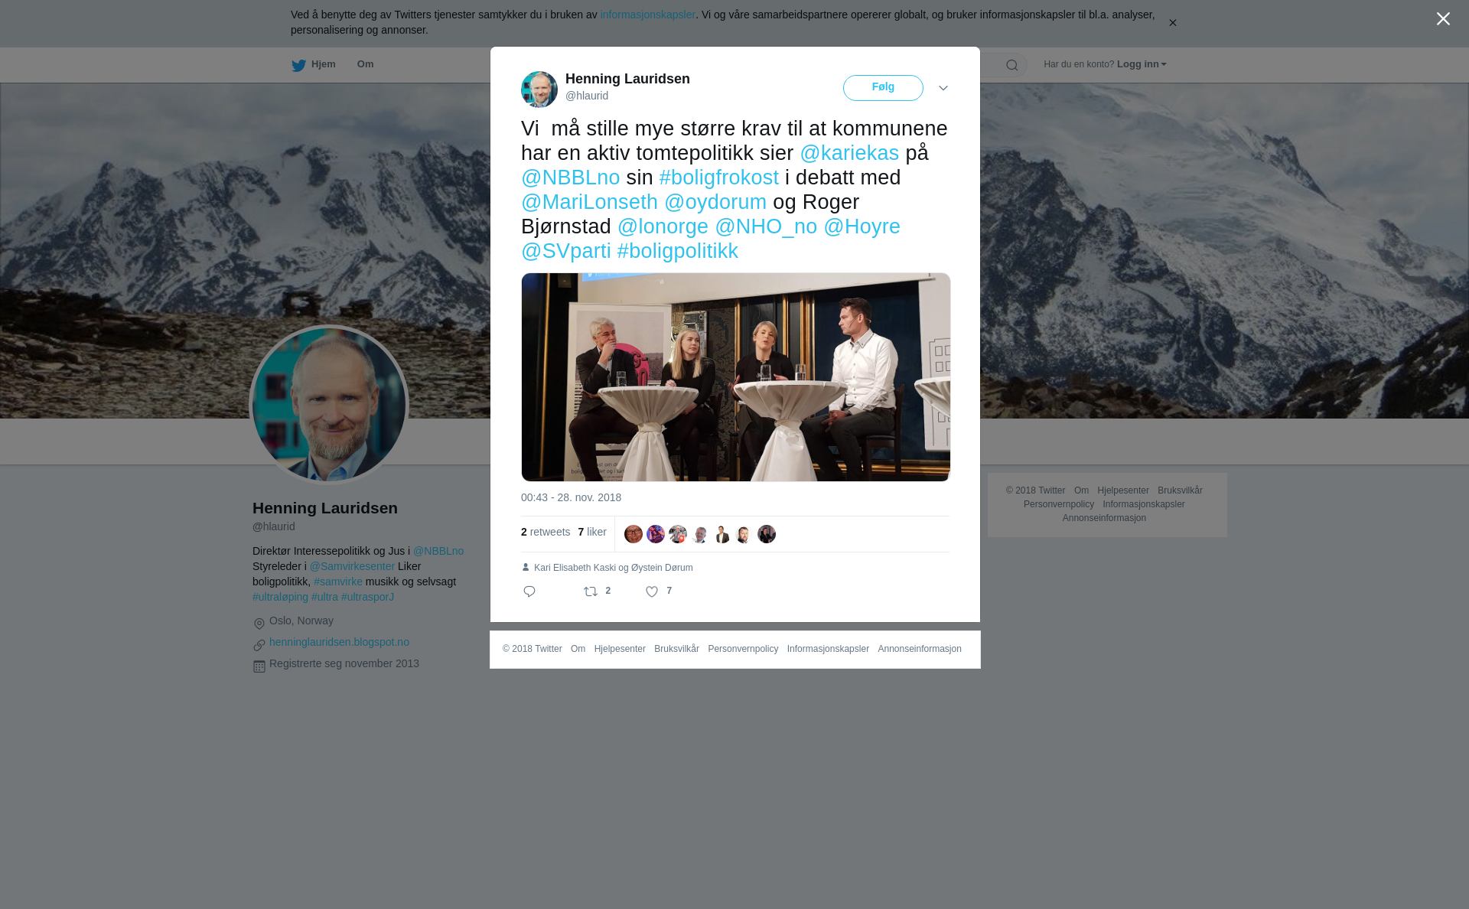Dismiss the cookie notice banner

[1172, 23]
